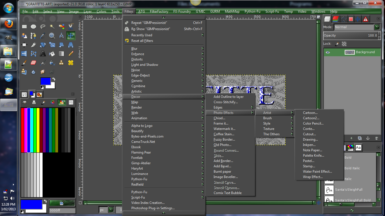Choose the Pencil tool

click(71, 54)
